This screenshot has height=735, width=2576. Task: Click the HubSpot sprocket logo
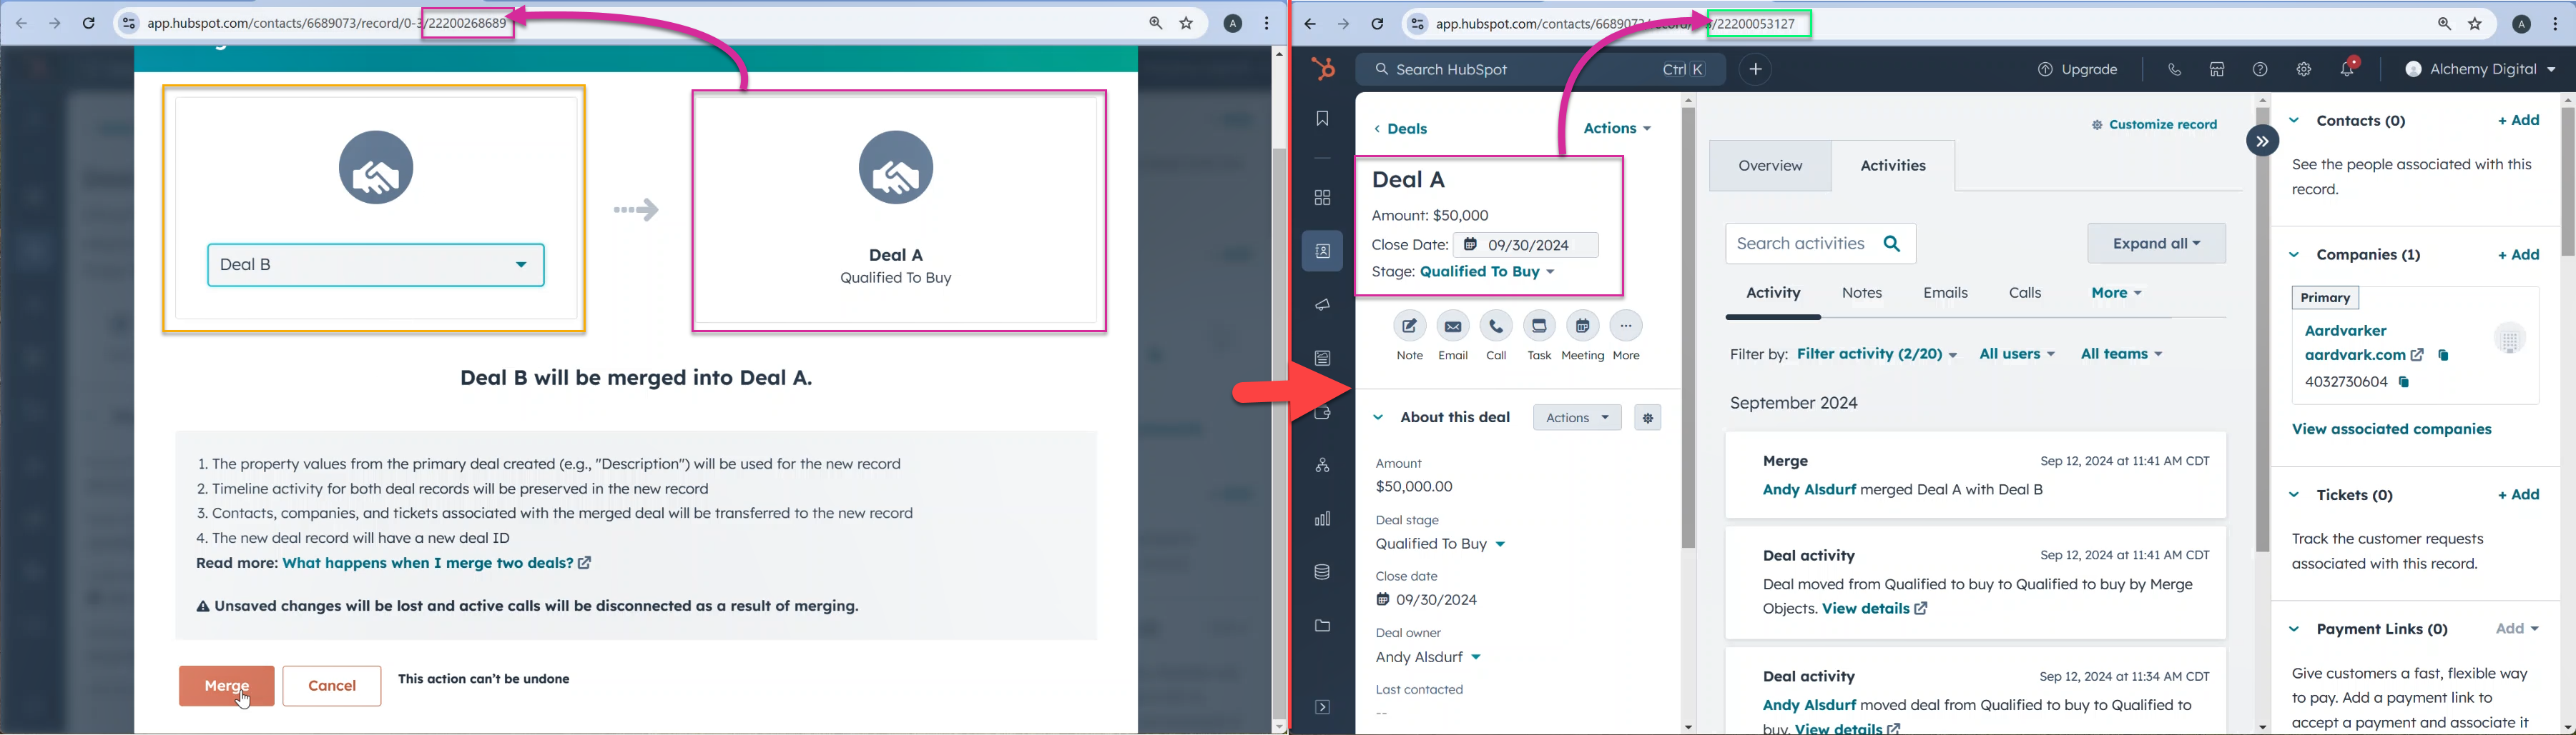1323,69
